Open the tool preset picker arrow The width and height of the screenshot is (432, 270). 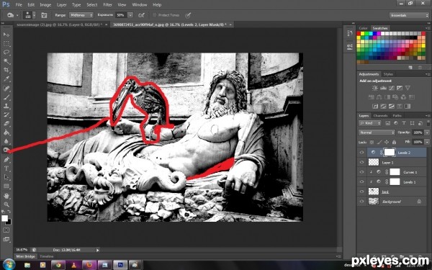point(17,15)
